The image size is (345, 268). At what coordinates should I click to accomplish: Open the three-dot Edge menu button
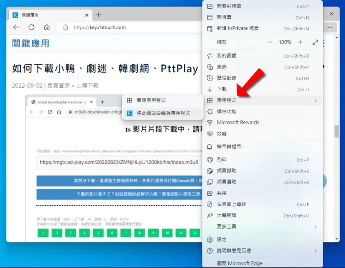click(330, 27)
